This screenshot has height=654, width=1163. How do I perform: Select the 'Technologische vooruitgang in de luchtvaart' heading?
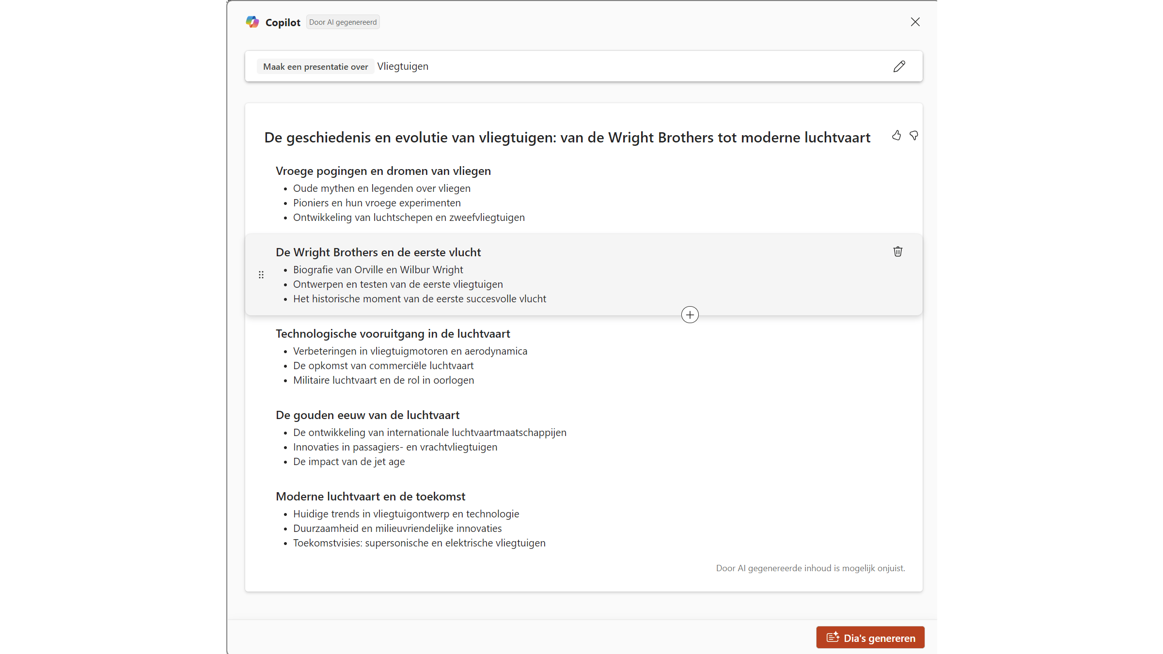[393, 334]
